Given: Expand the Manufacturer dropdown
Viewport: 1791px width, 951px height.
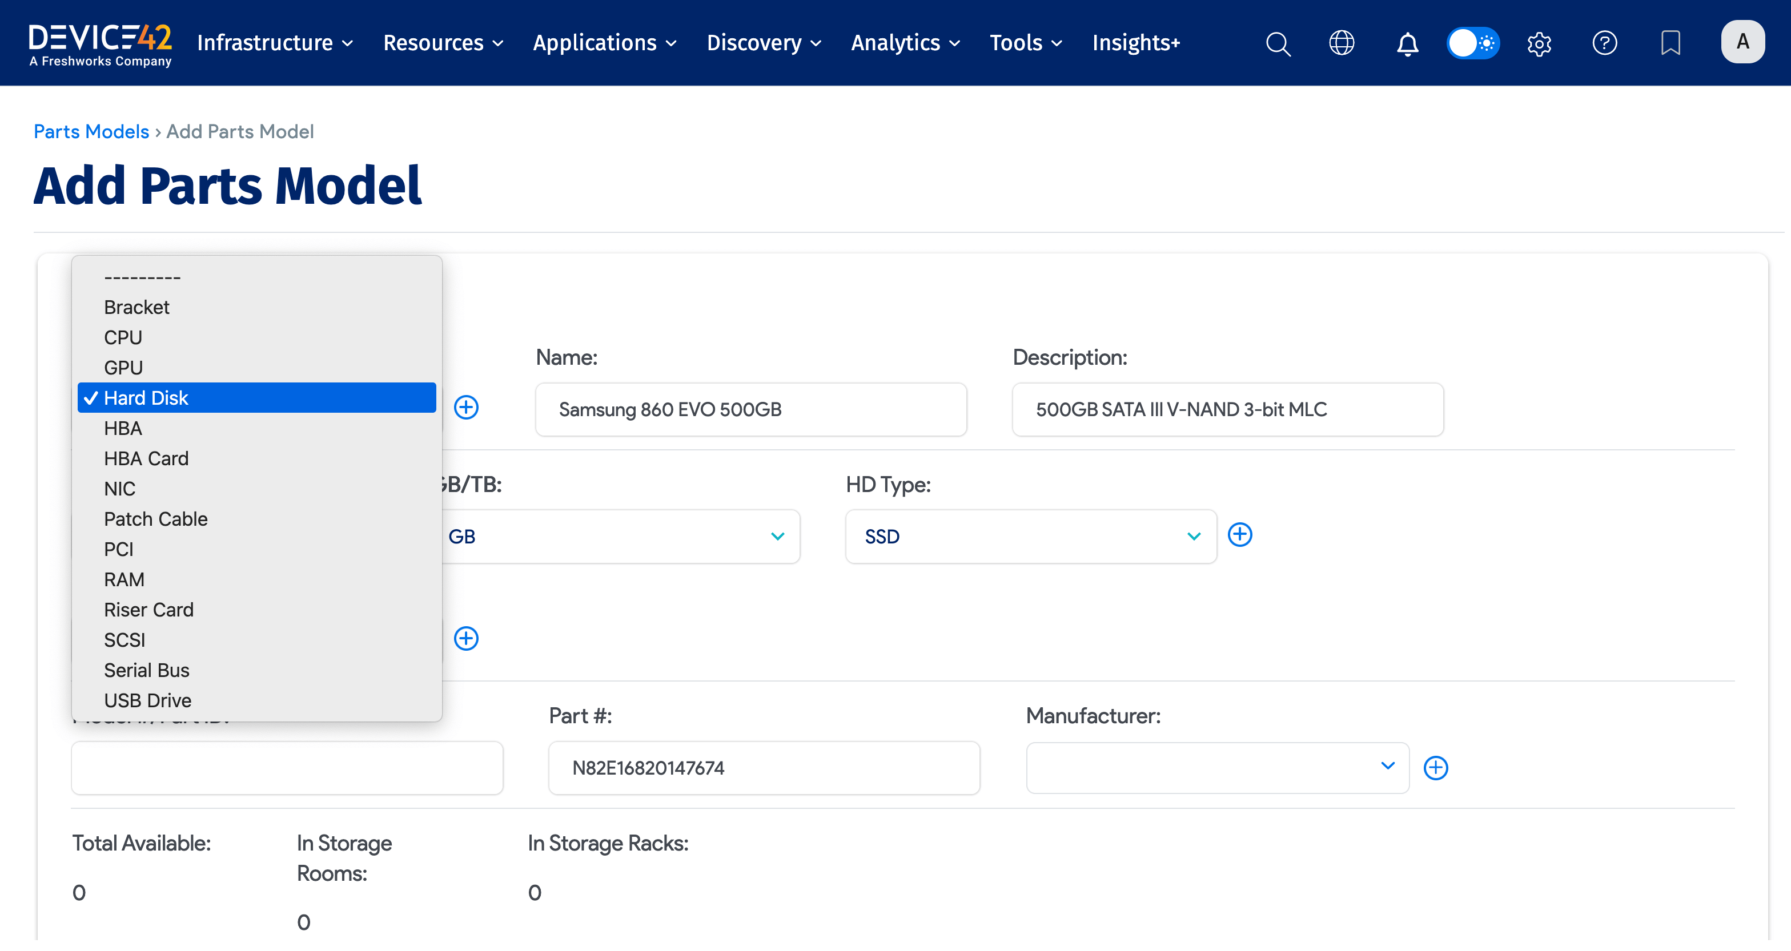Looking at the screenshot, I should [1388, 767].
